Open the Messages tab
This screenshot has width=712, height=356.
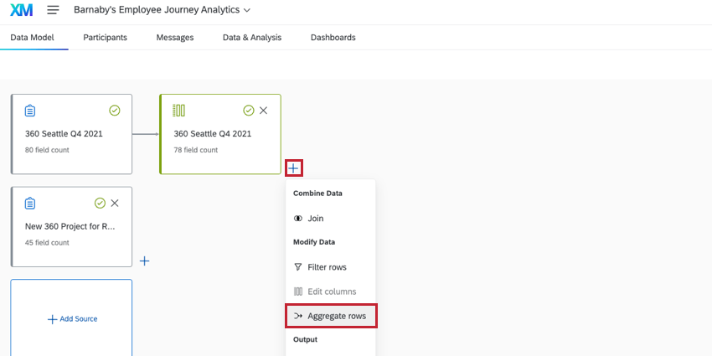(175, 38)
